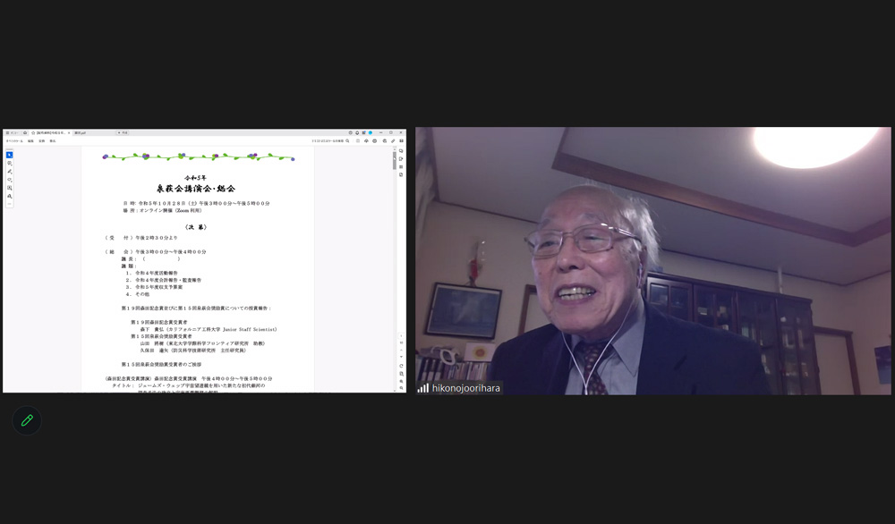Click the 令和5年 heading in the PDF
The width and height of the screenshot is (895, 524).
coord(196,178)
